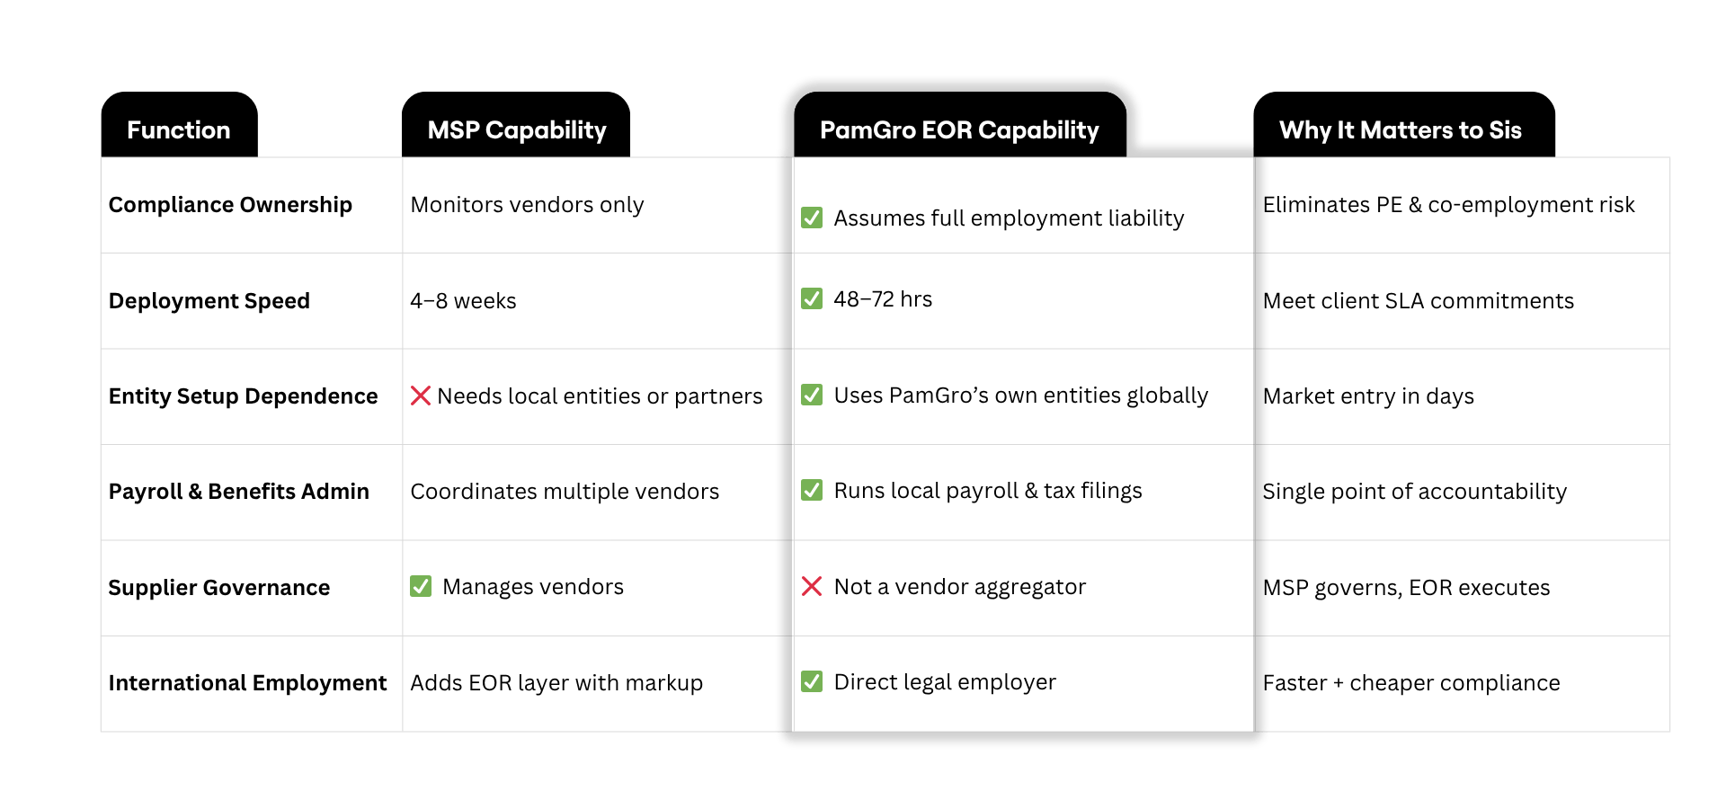Select the Deployment Speed row label
1726x809 pixels.
209,301
